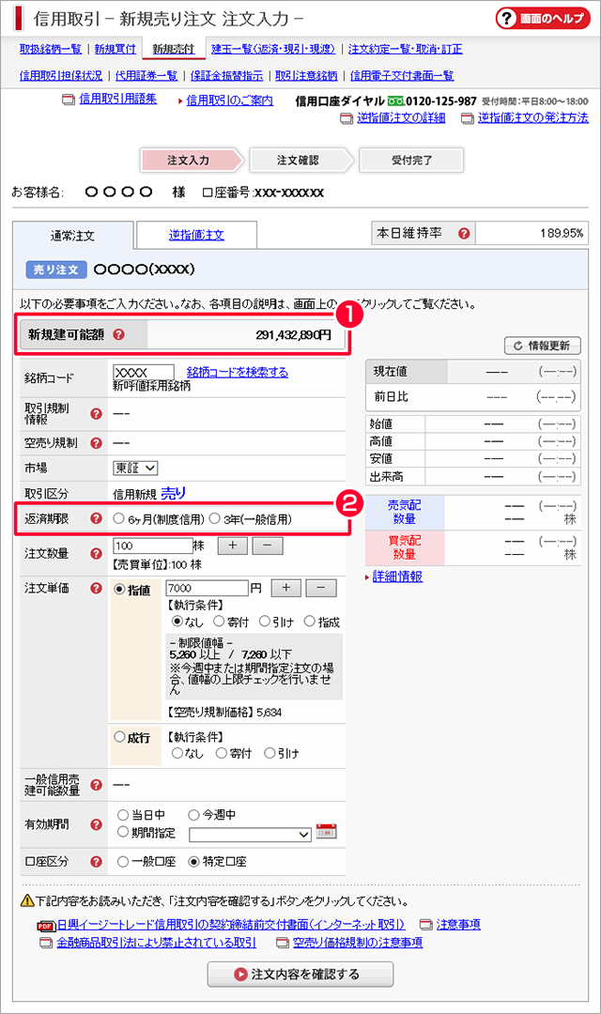This screenshot has width=601, height=1014.
Task: Click help icon beside 口座区分
Action: [x=96, y=860]
